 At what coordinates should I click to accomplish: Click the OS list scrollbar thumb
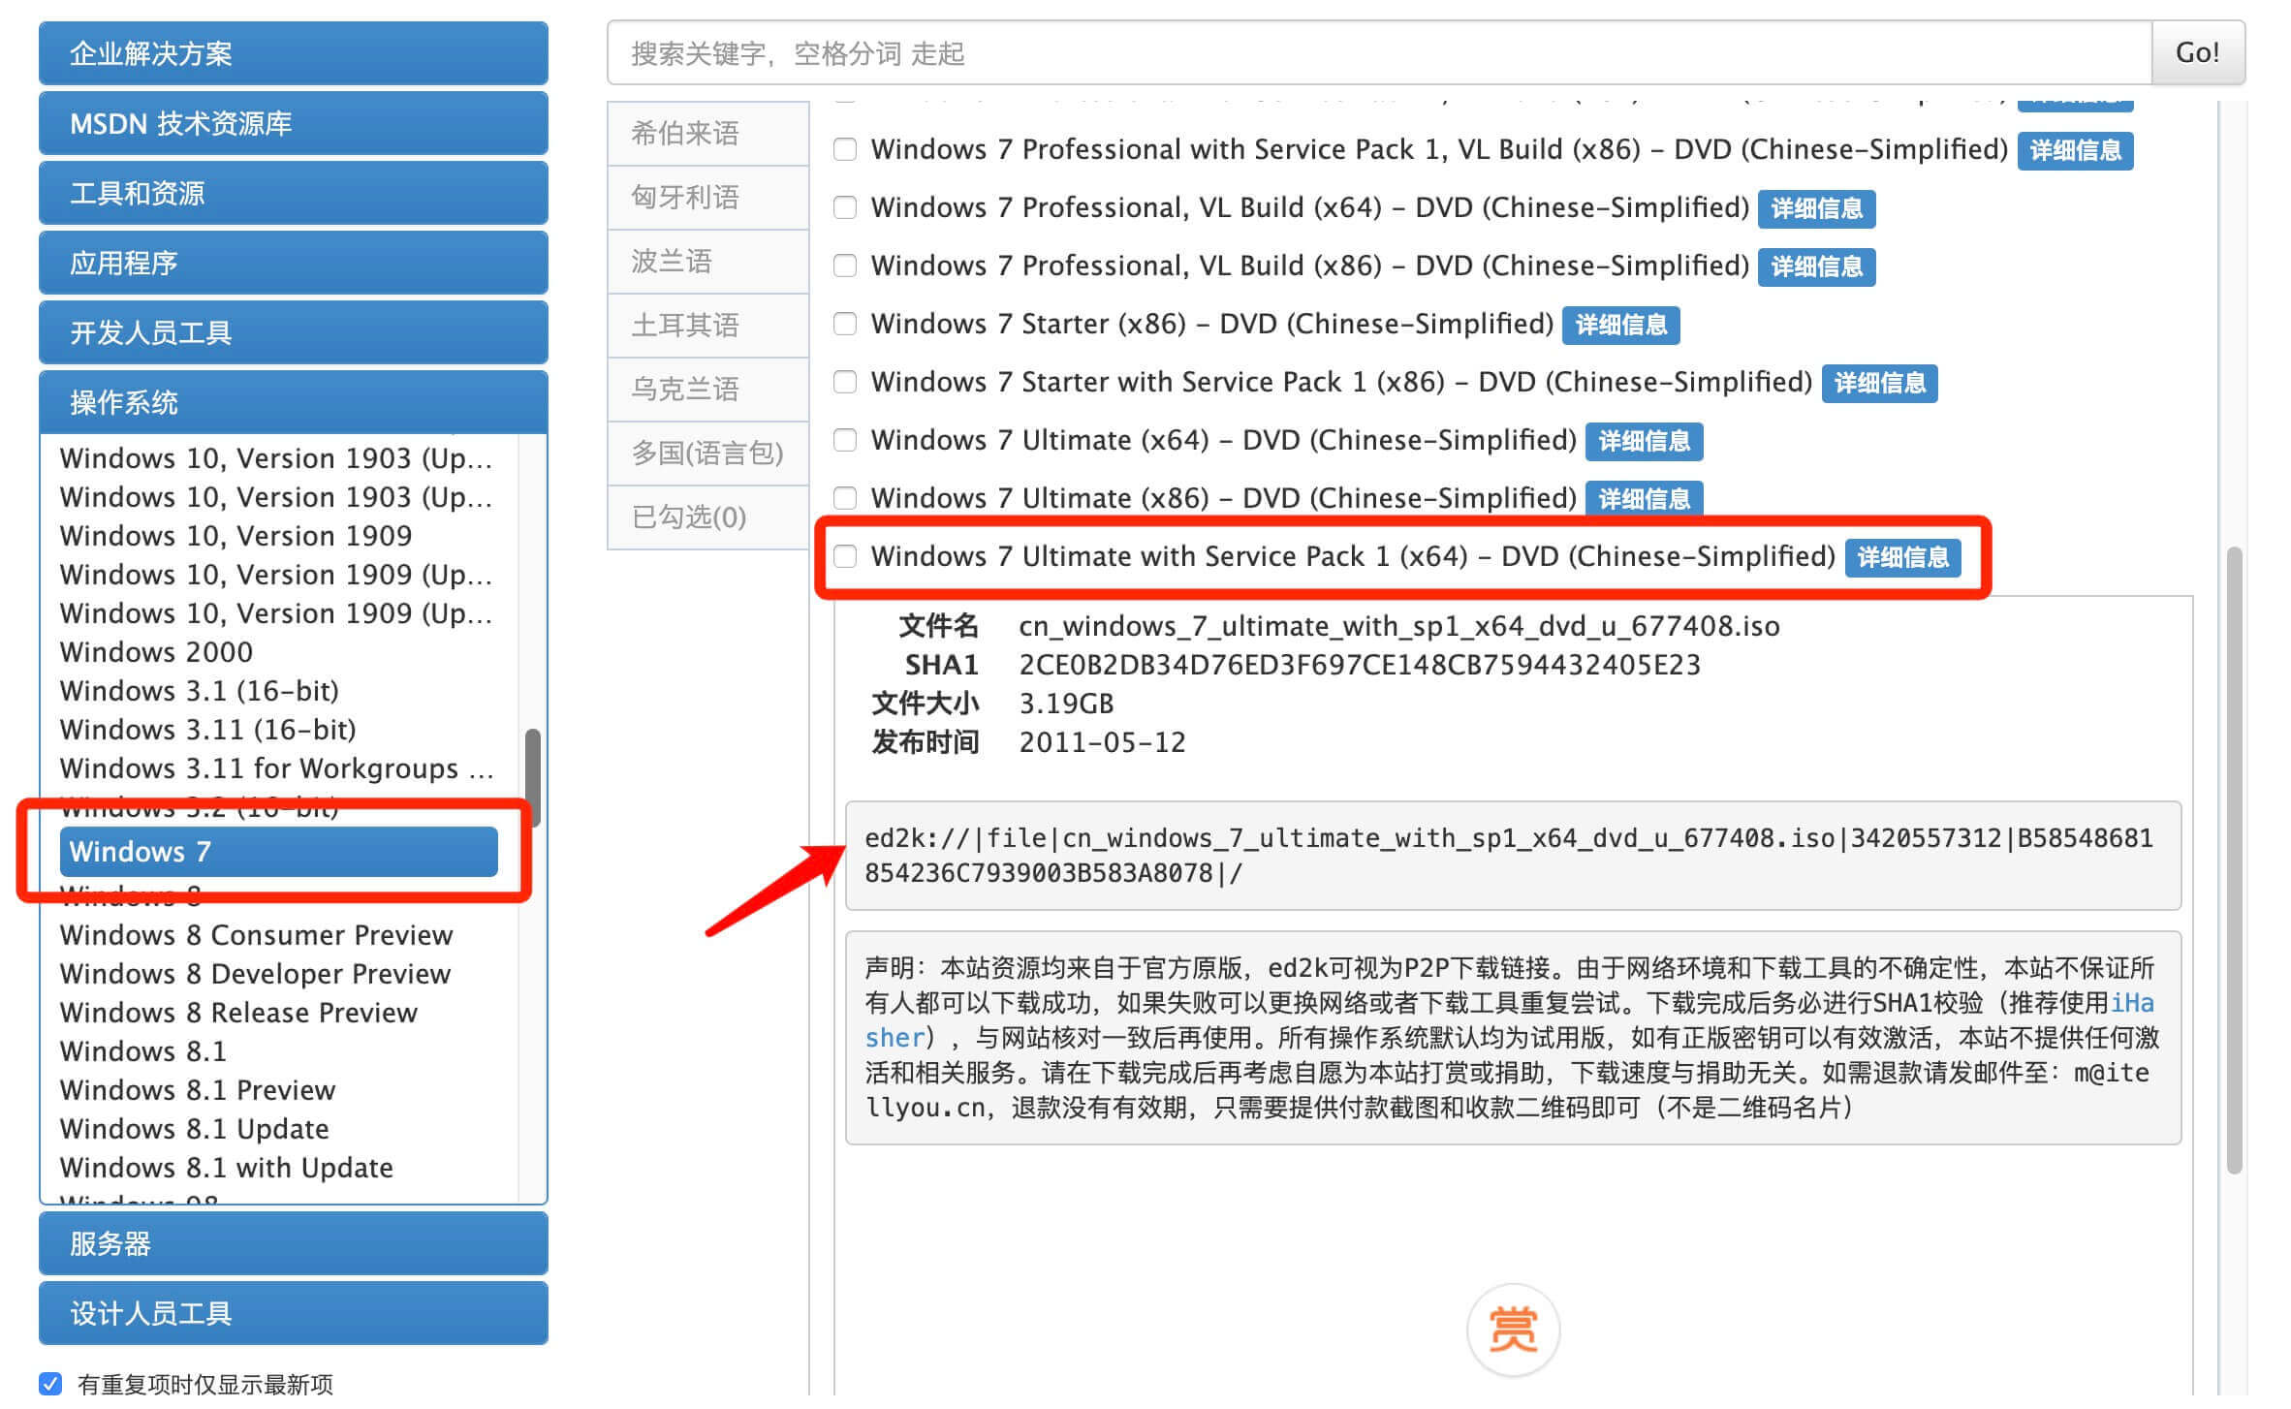532,775
